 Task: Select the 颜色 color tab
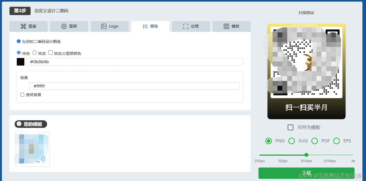[150, 26]
